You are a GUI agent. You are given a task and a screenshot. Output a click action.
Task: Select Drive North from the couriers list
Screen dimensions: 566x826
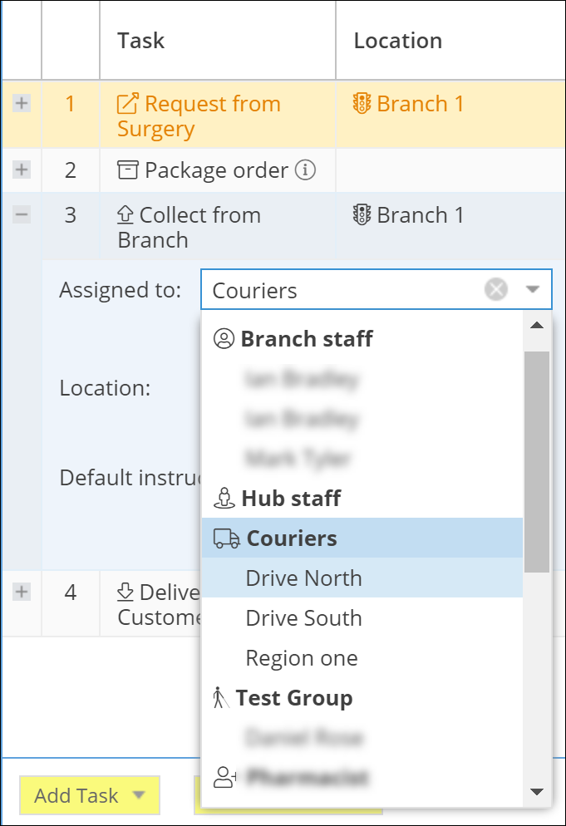point(303,578)
